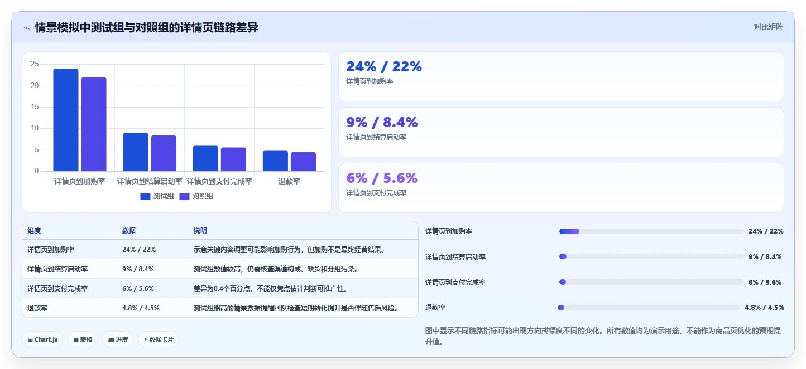Click the 详情页到结算启动率 progress bar
This screenshot has width=806, height=369.
coord(651,257)
